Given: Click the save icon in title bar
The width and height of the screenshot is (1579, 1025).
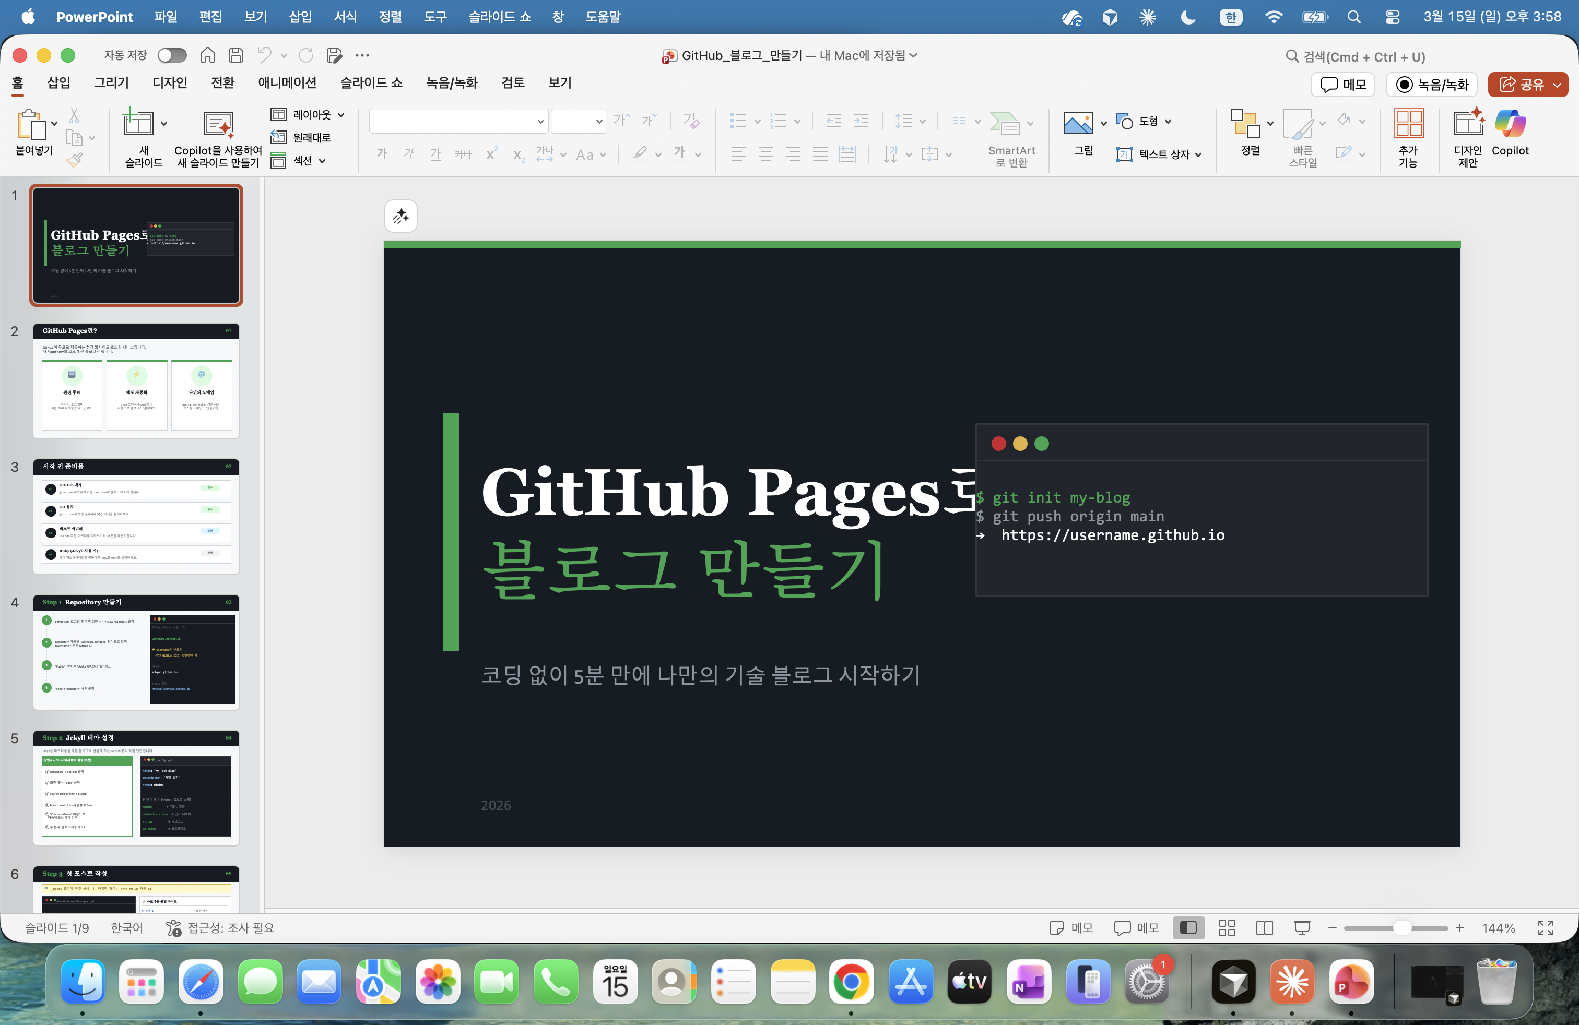Looking at the screenshot, I should (236, 55).
